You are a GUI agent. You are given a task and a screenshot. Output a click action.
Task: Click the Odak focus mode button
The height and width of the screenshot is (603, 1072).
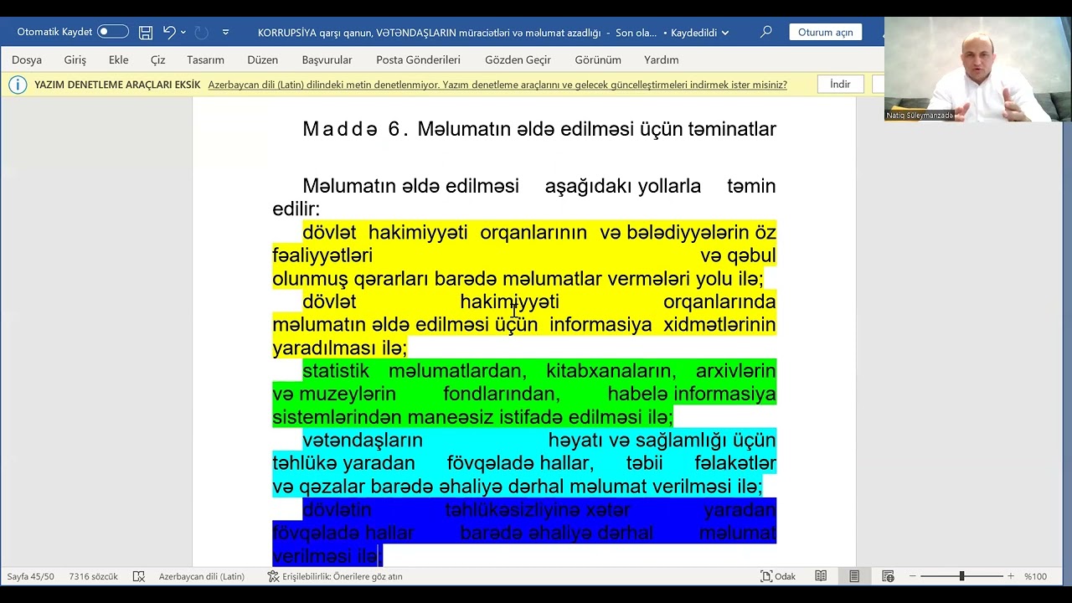(778, 576)
